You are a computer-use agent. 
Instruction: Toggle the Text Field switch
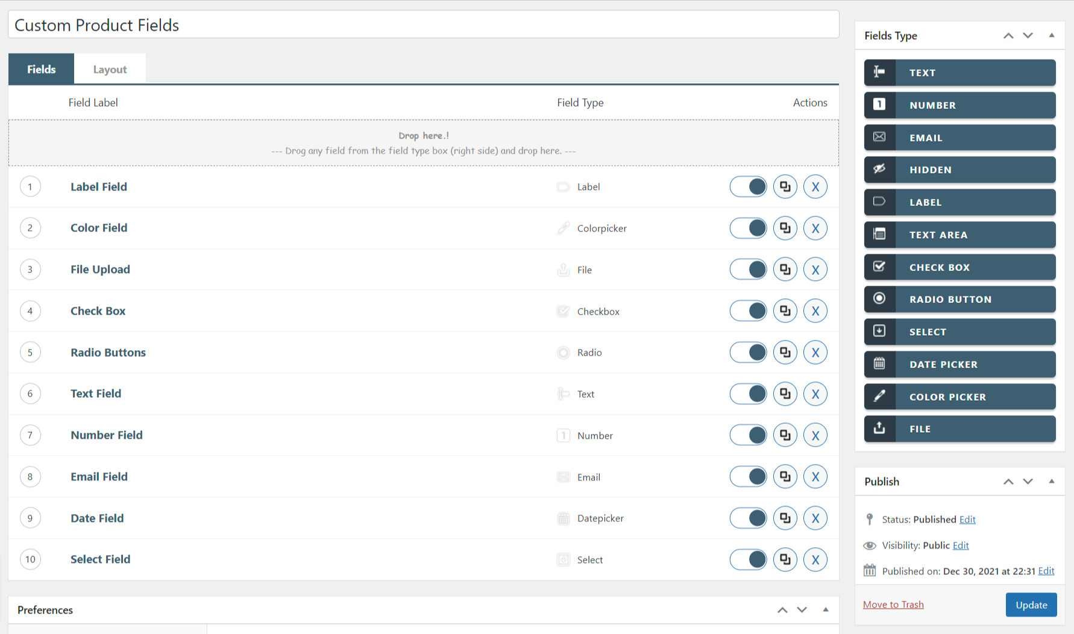click(748, 394)
